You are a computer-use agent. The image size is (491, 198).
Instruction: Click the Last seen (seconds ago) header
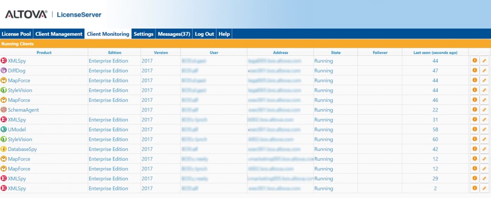click(x=435, y=52)
